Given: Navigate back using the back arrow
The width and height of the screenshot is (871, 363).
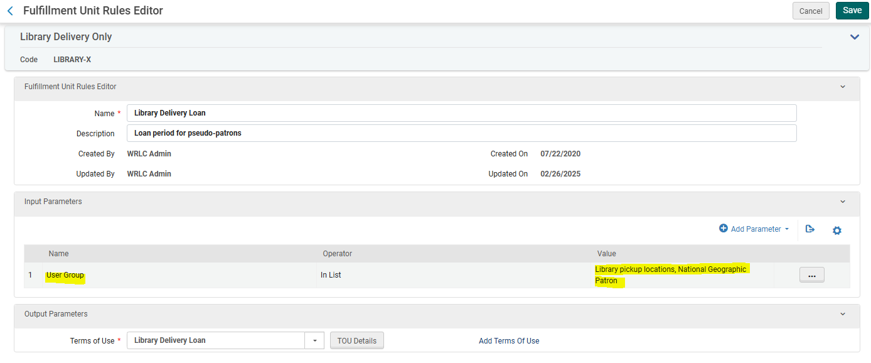Looking at the screenshot, I should tap(9, 11).
